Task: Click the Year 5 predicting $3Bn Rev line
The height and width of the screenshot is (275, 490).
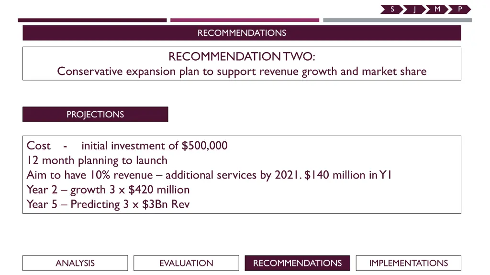Action: click(x=108, y=204)
